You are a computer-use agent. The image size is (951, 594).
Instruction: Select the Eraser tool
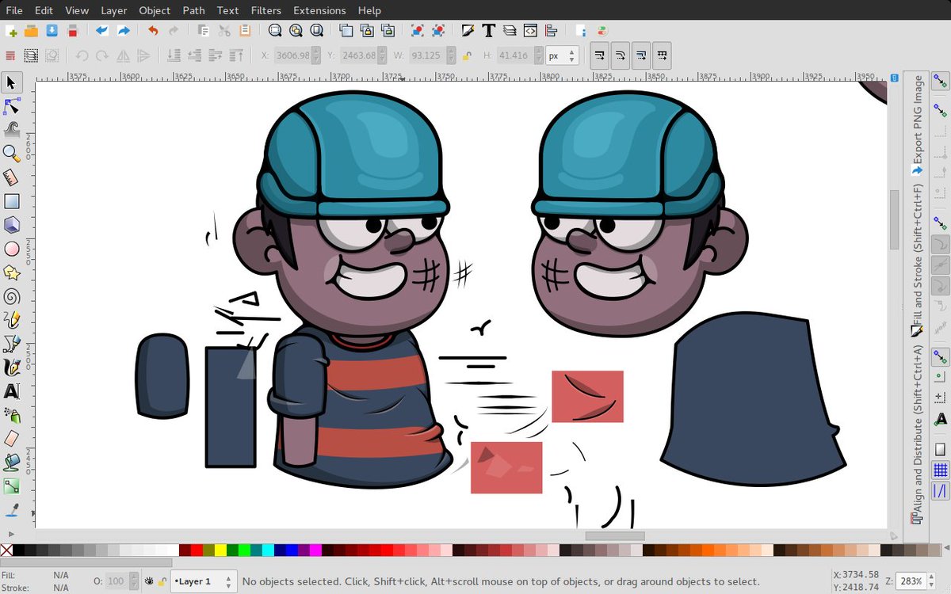[12, 438]
